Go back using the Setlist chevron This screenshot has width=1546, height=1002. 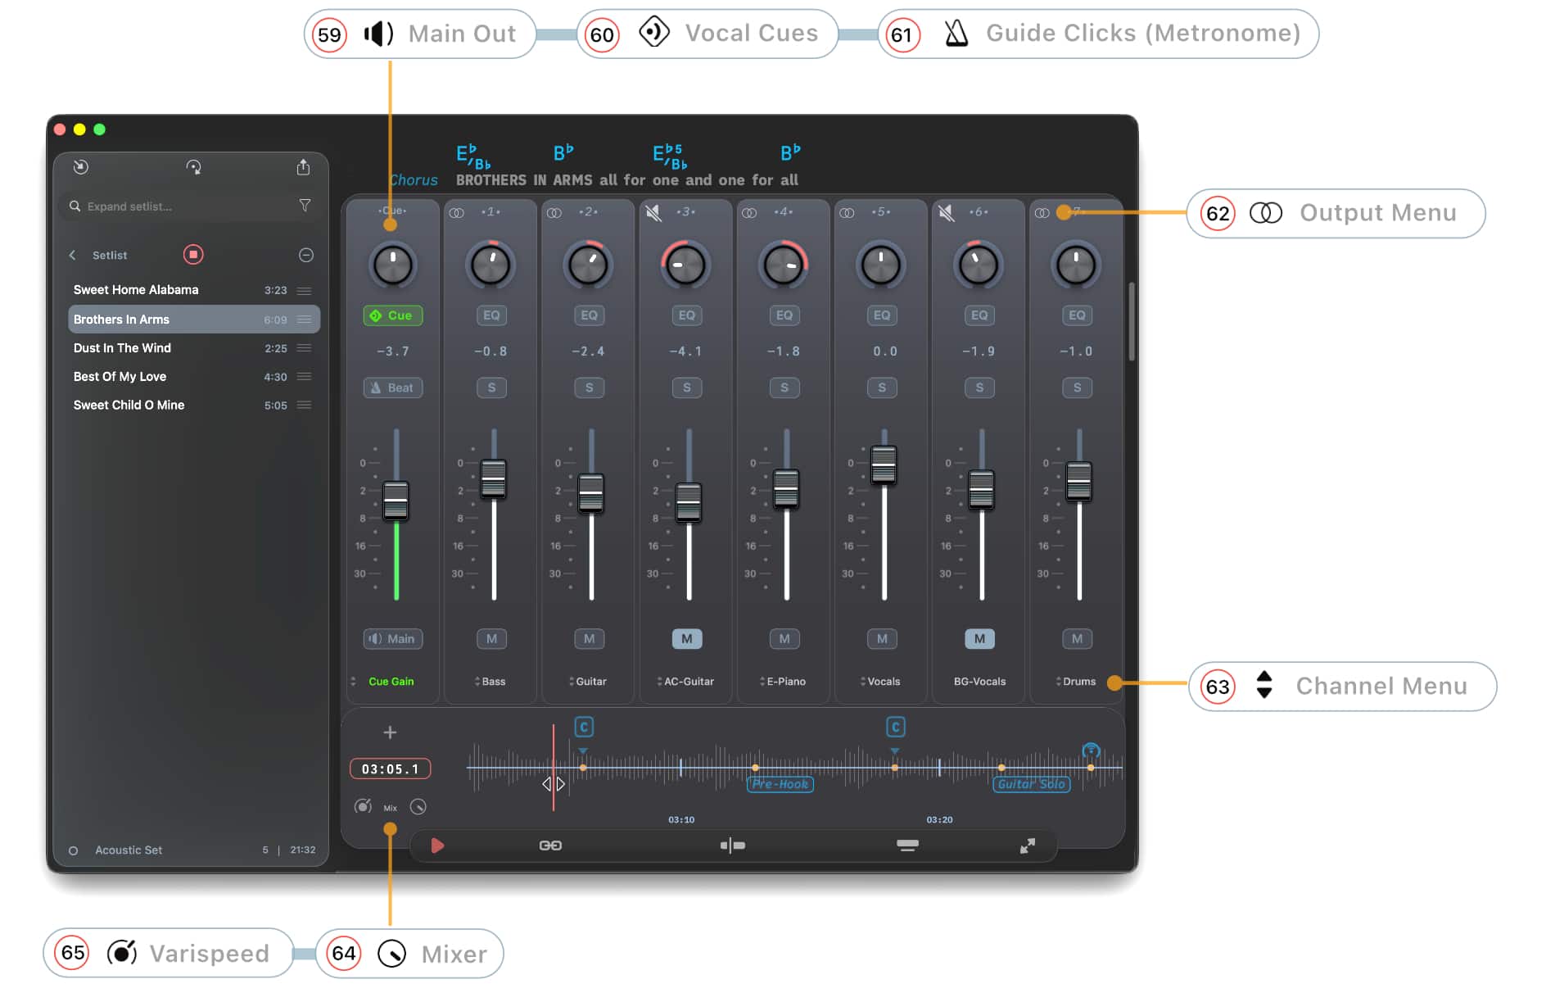[x=73, y=256]
